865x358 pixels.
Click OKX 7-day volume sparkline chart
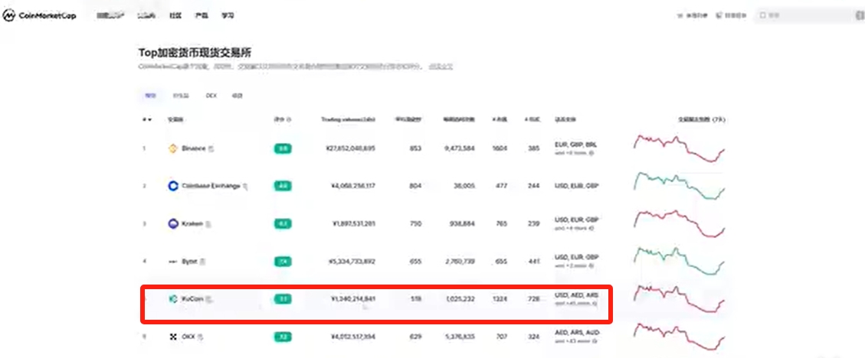[679, 335]
